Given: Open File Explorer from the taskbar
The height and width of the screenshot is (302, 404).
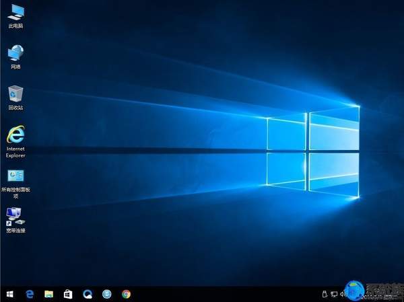Looking at the screenshot, I should click(x=48, y=294).
